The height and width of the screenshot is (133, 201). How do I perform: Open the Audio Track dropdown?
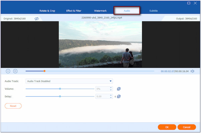pyautogui.click(x=69, y=81)
